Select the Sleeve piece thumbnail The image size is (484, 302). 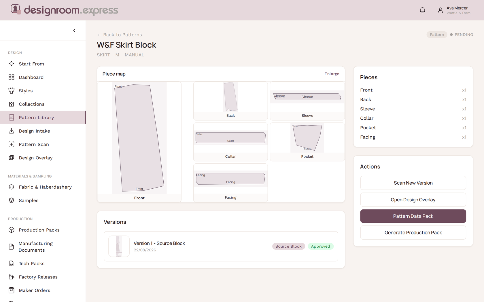coord(307,101)
